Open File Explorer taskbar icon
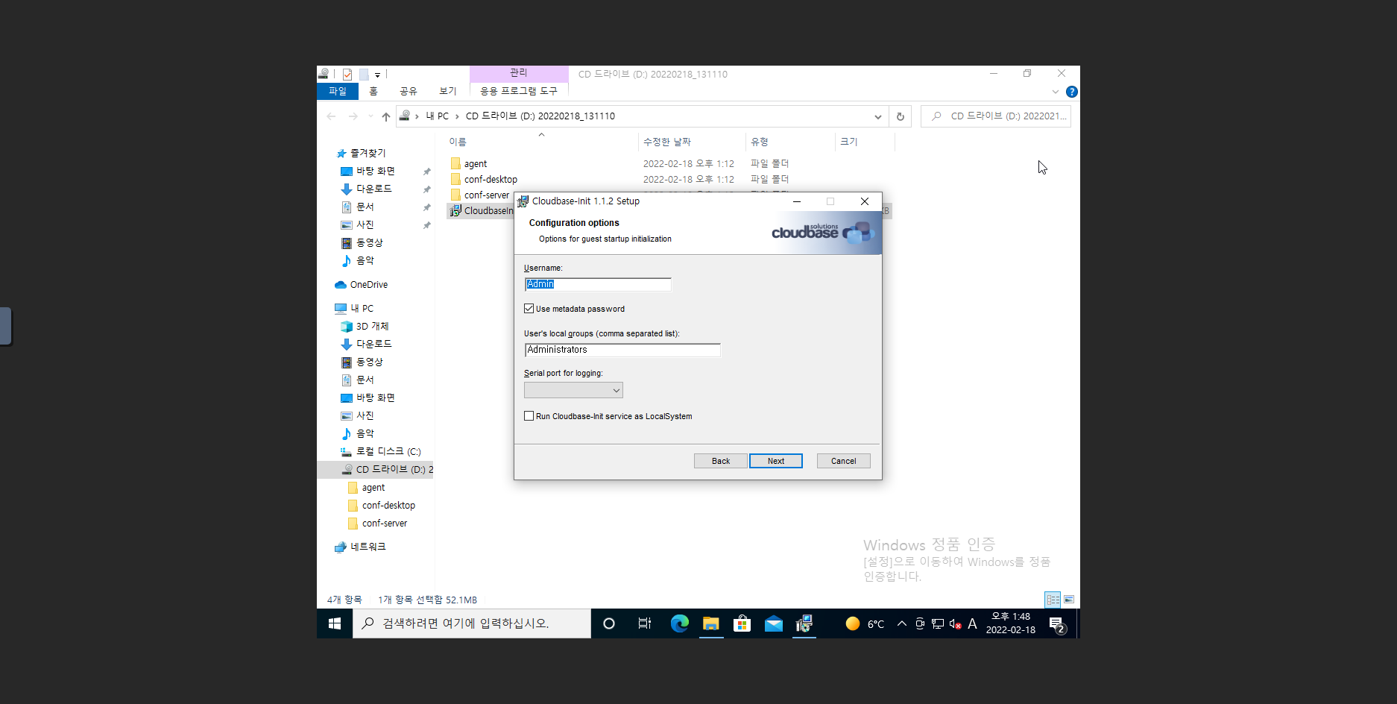The width and height of the screenshot is (1397, 704). pyautogui.click(x=711, y=623)
